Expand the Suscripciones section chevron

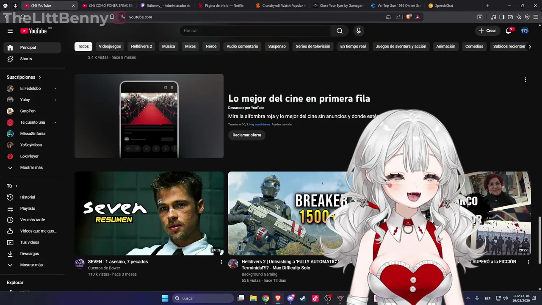[40, 78]
